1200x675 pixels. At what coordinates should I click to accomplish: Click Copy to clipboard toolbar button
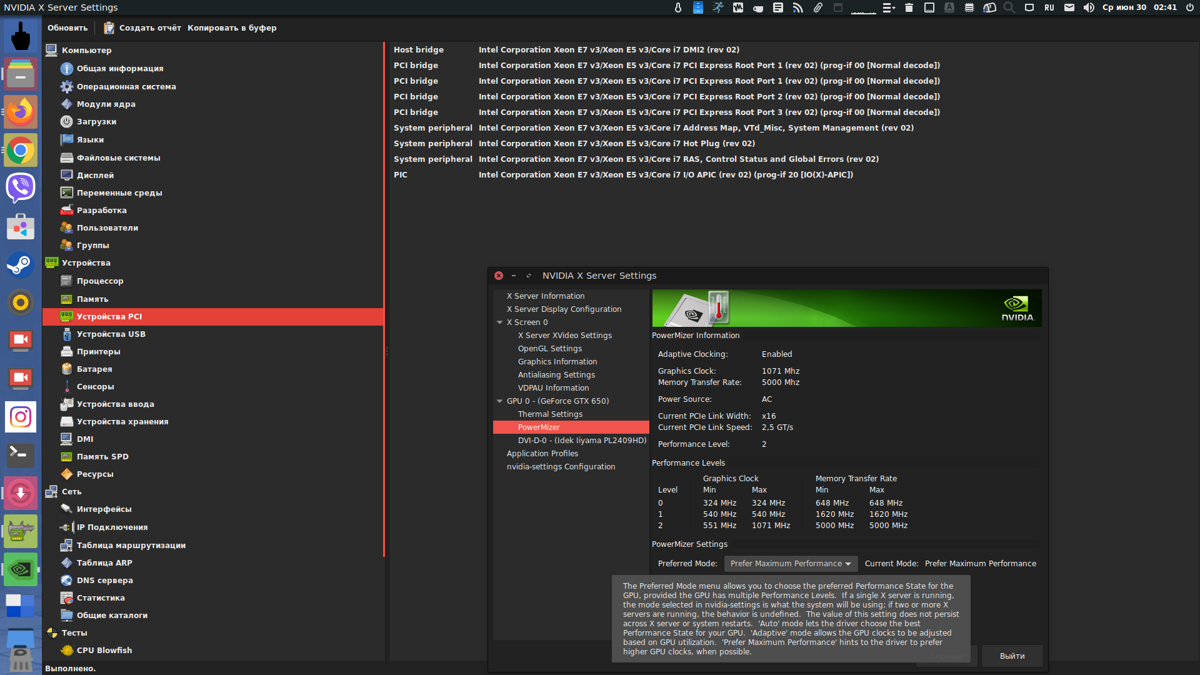pos(232,28)
